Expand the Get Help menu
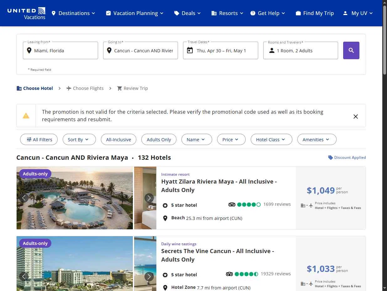The height and width of the screenshot is (291, 387). (x=268, y=13)
